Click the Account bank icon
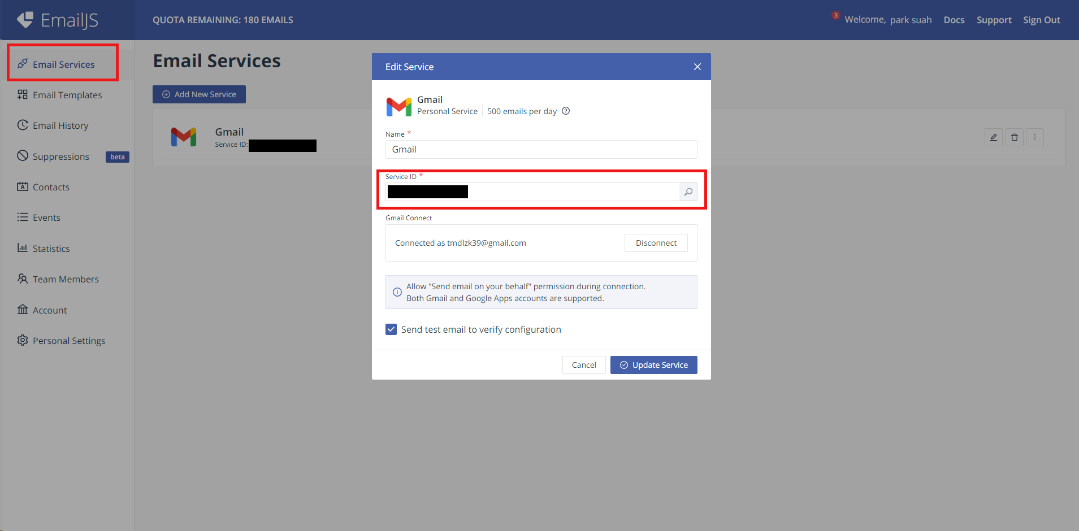The width and height of the screenshot is (1079, 531). (23, 309)
